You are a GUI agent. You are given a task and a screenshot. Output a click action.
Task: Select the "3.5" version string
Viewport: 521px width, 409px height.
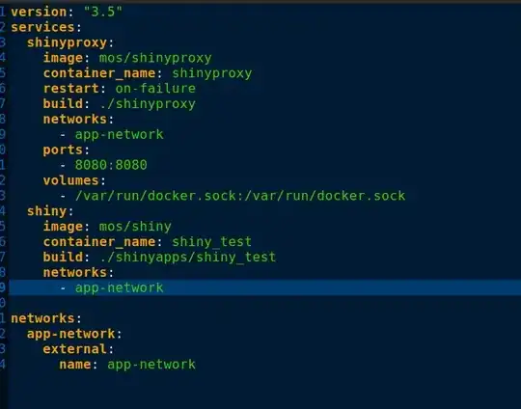click(103, 12)
